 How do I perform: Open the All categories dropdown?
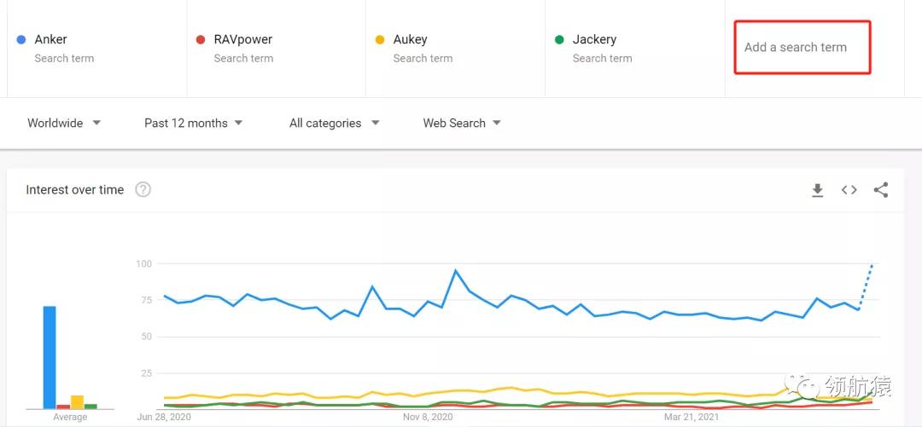334,123
